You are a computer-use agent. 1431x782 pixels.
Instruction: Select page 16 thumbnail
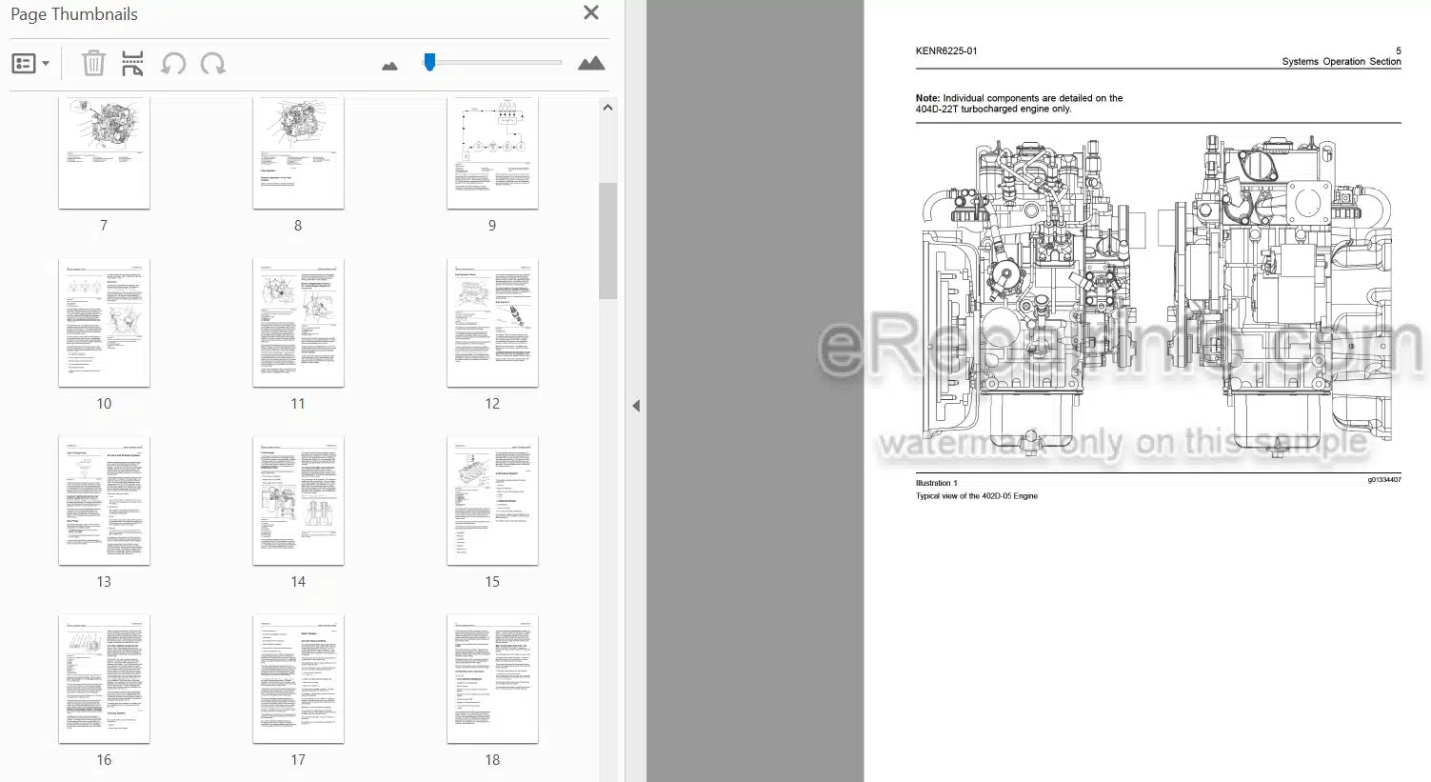(x=104, y=679)
